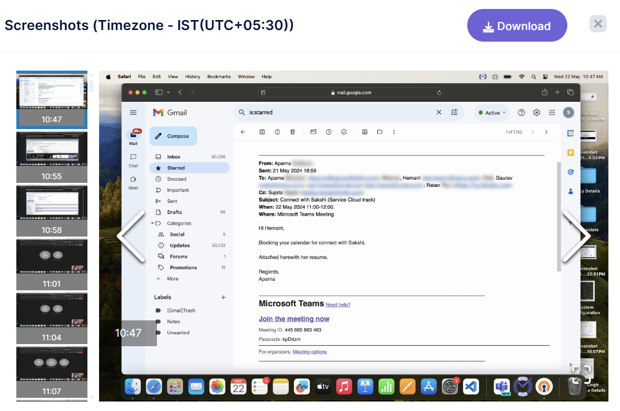Open the Safari File menu
The image size is (620, 411).
coord(142,77)
